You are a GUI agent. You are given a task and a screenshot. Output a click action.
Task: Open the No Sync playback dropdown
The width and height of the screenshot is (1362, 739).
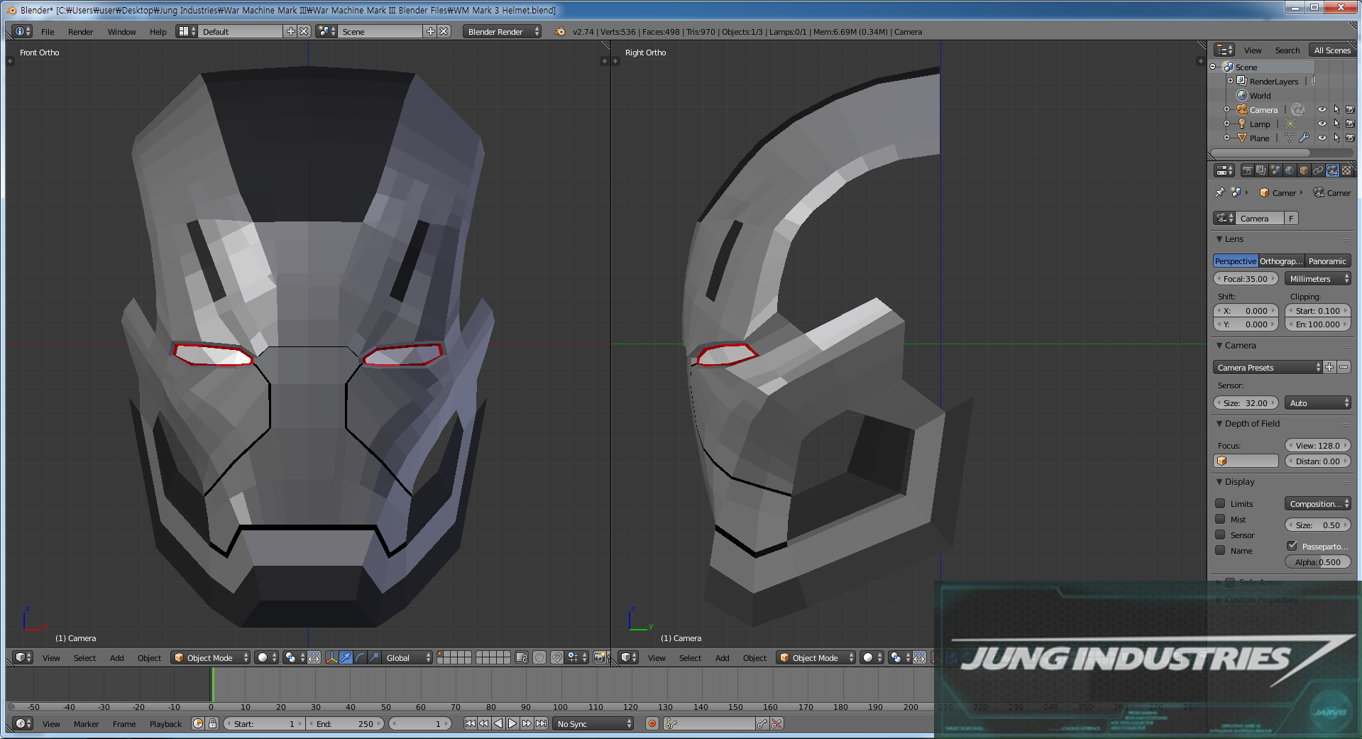click(x=593, y=723)
